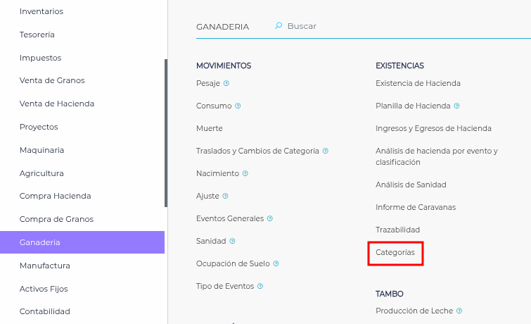This screenshot has width=531, height=324.
Task: Open Existencia de Hacienda report
Action: (418, 83)
